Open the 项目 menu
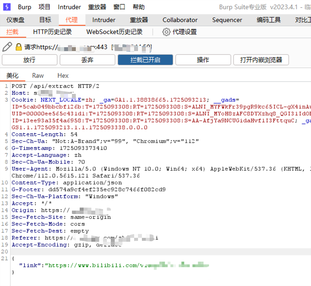311x286 pixels. [44, 7]
